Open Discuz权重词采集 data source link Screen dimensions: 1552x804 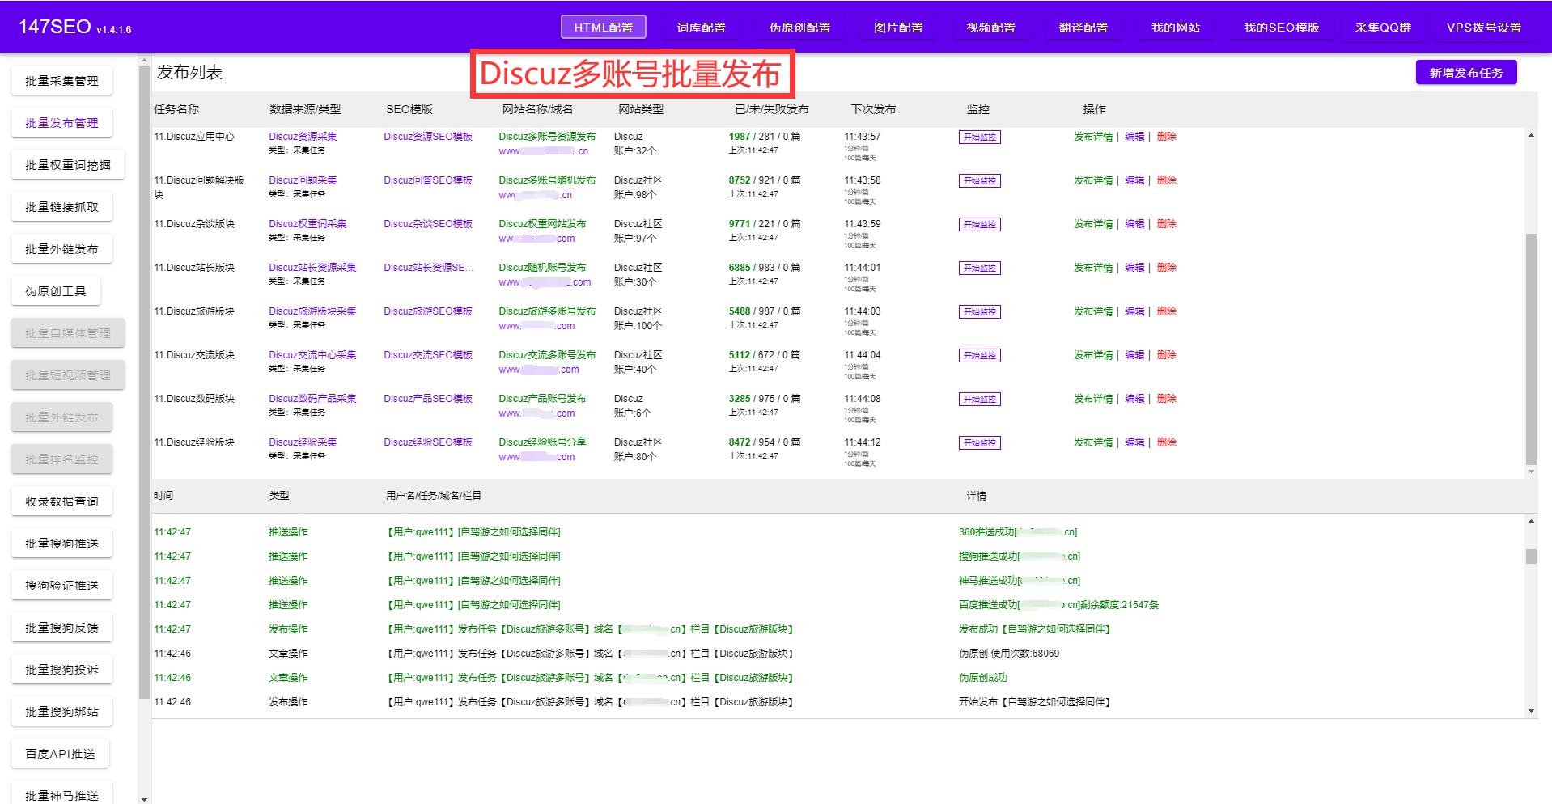point(307,224)
